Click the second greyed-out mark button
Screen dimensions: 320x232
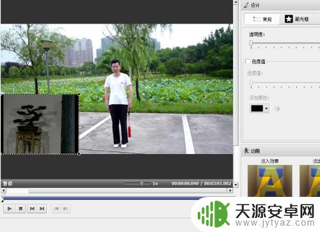pyautogui.click(x=66, y=208)
